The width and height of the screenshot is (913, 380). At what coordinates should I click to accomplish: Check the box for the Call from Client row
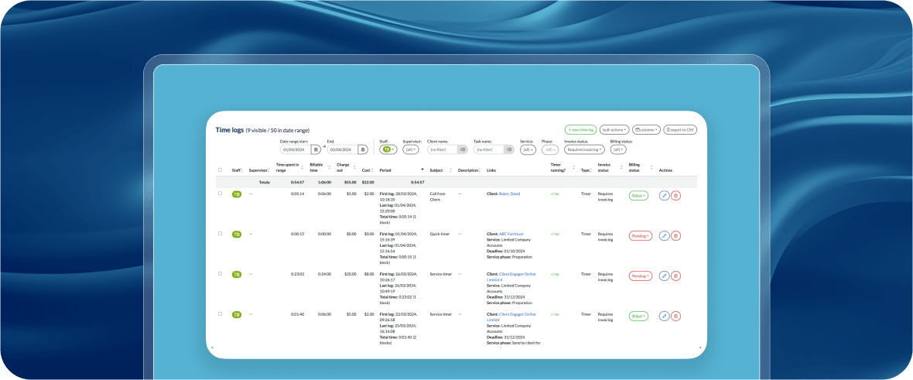(x=220, y=193)
